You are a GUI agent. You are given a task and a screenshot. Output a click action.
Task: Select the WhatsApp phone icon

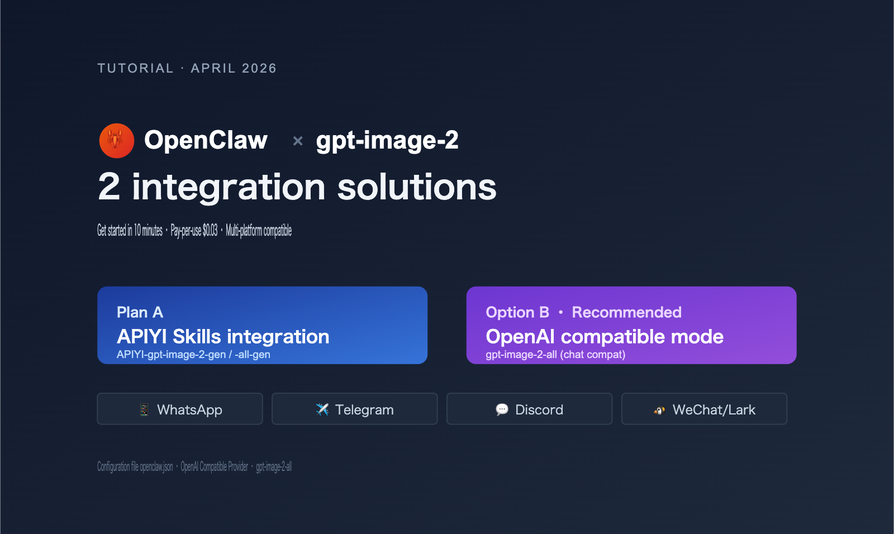click(144, 409)
